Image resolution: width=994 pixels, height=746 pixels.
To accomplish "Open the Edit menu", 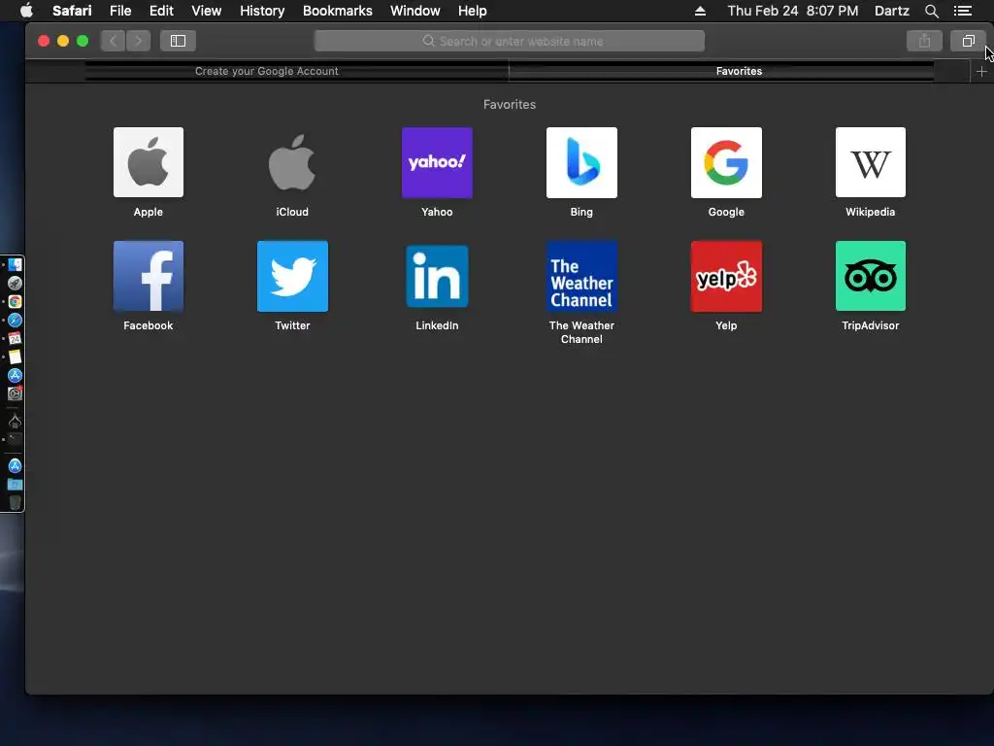I will click(x=161, y=11).
